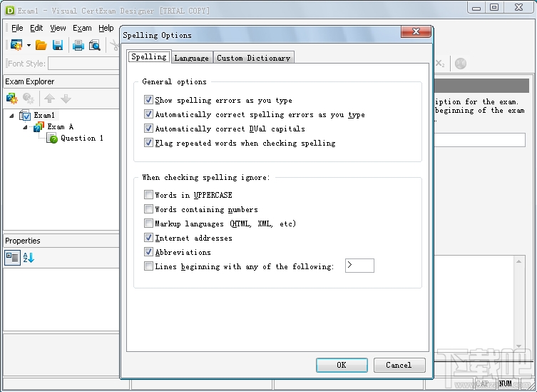Image resolution: width=537 pixels, height=392 pixels.
Task: Enable ignoring Words in UPPERCASE
Action: 148,195
